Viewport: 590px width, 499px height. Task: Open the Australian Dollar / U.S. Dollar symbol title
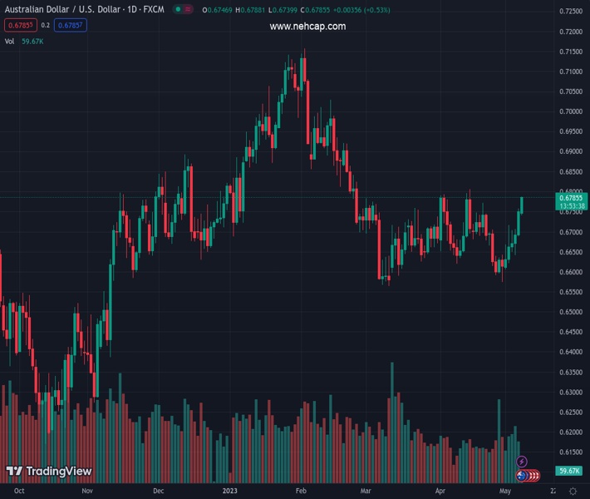tap(85, 10)
